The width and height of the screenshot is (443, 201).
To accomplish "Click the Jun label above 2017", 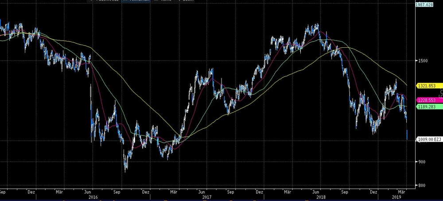I will 202,192.
